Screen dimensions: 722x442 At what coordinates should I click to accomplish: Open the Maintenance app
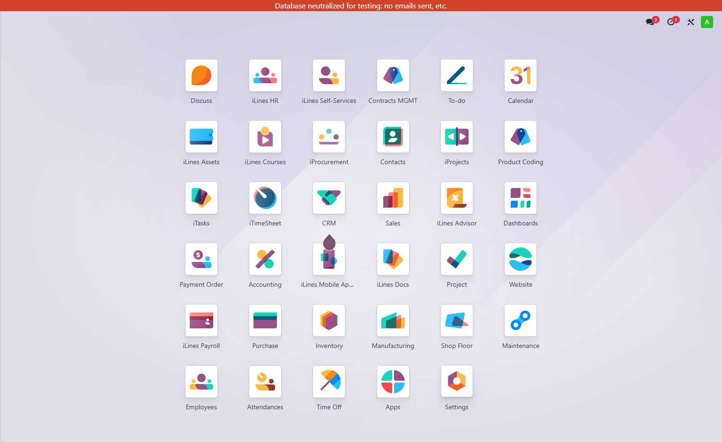coord(521,320)
